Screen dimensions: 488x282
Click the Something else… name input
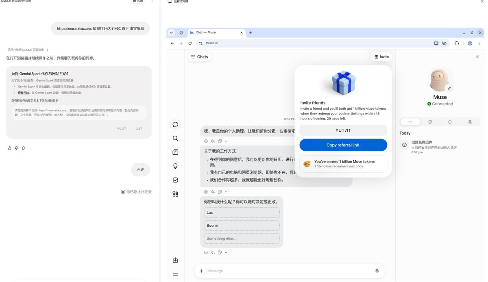[x=242, y=239]
